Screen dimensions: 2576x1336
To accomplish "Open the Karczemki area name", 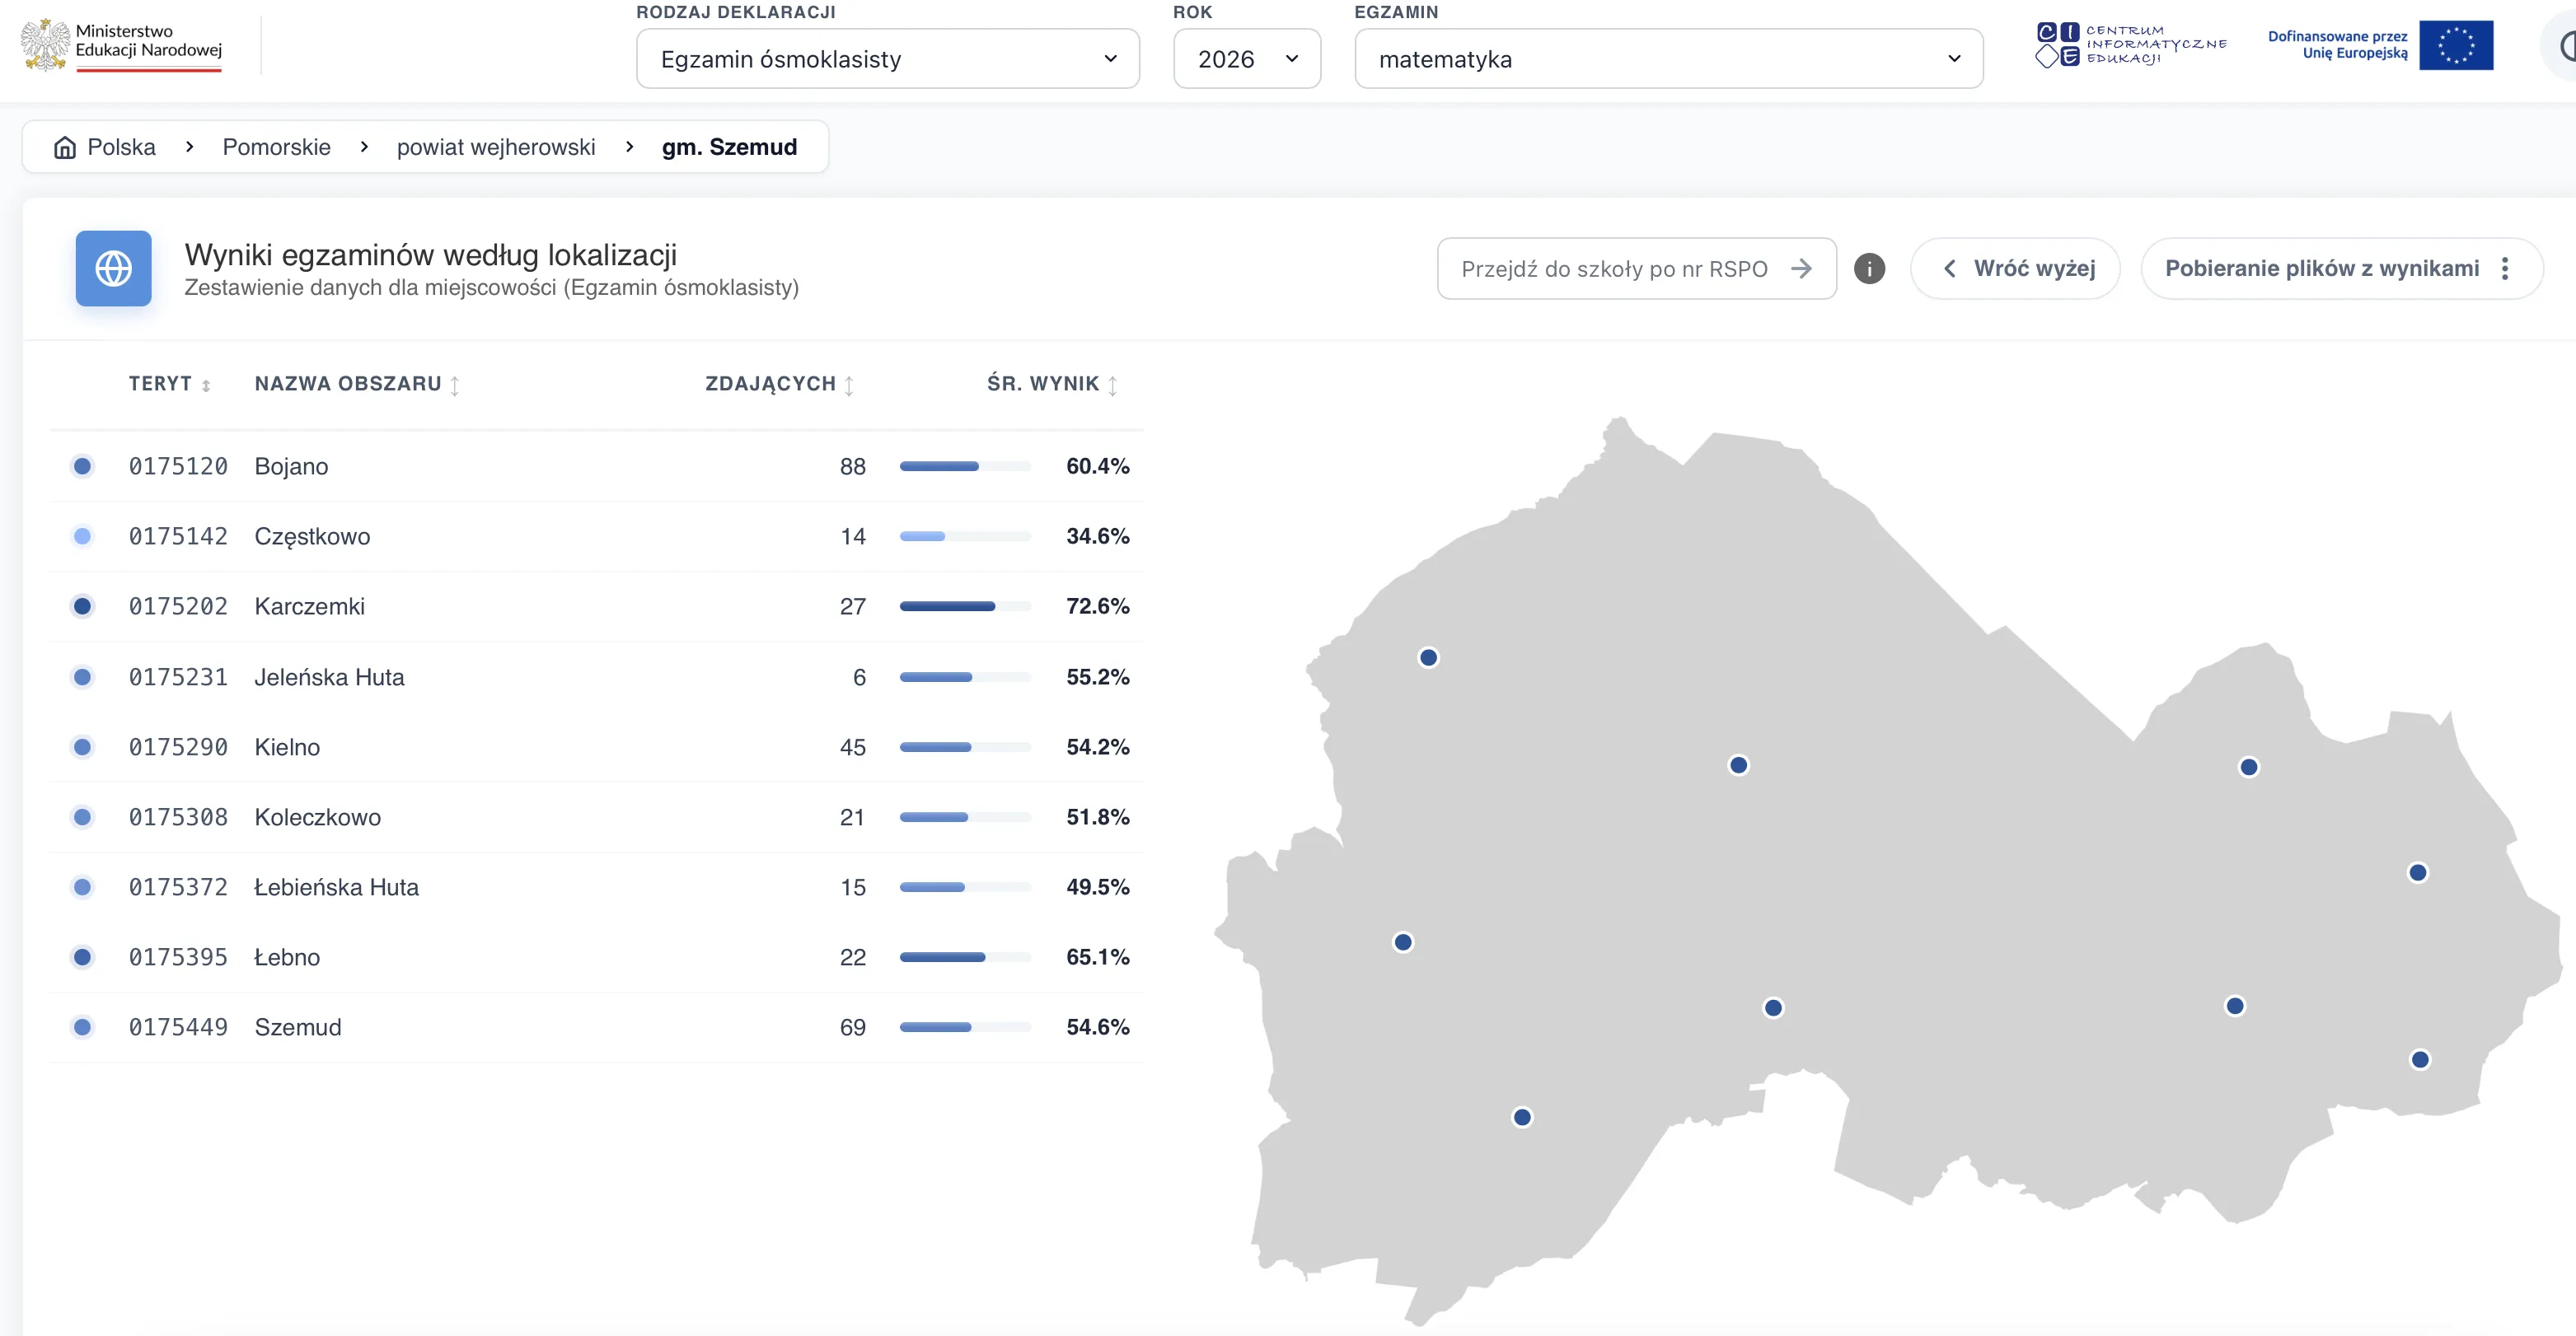I will (x=309, y=606).
